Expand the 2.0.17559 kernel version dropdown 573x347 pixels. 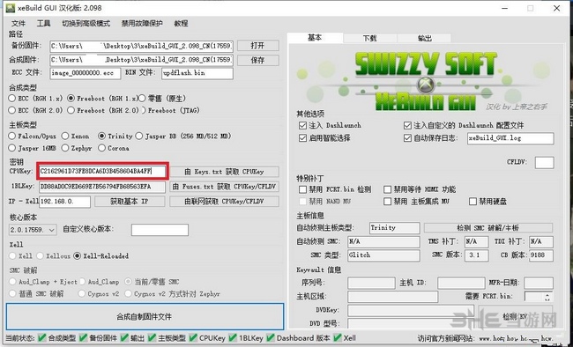51,230
